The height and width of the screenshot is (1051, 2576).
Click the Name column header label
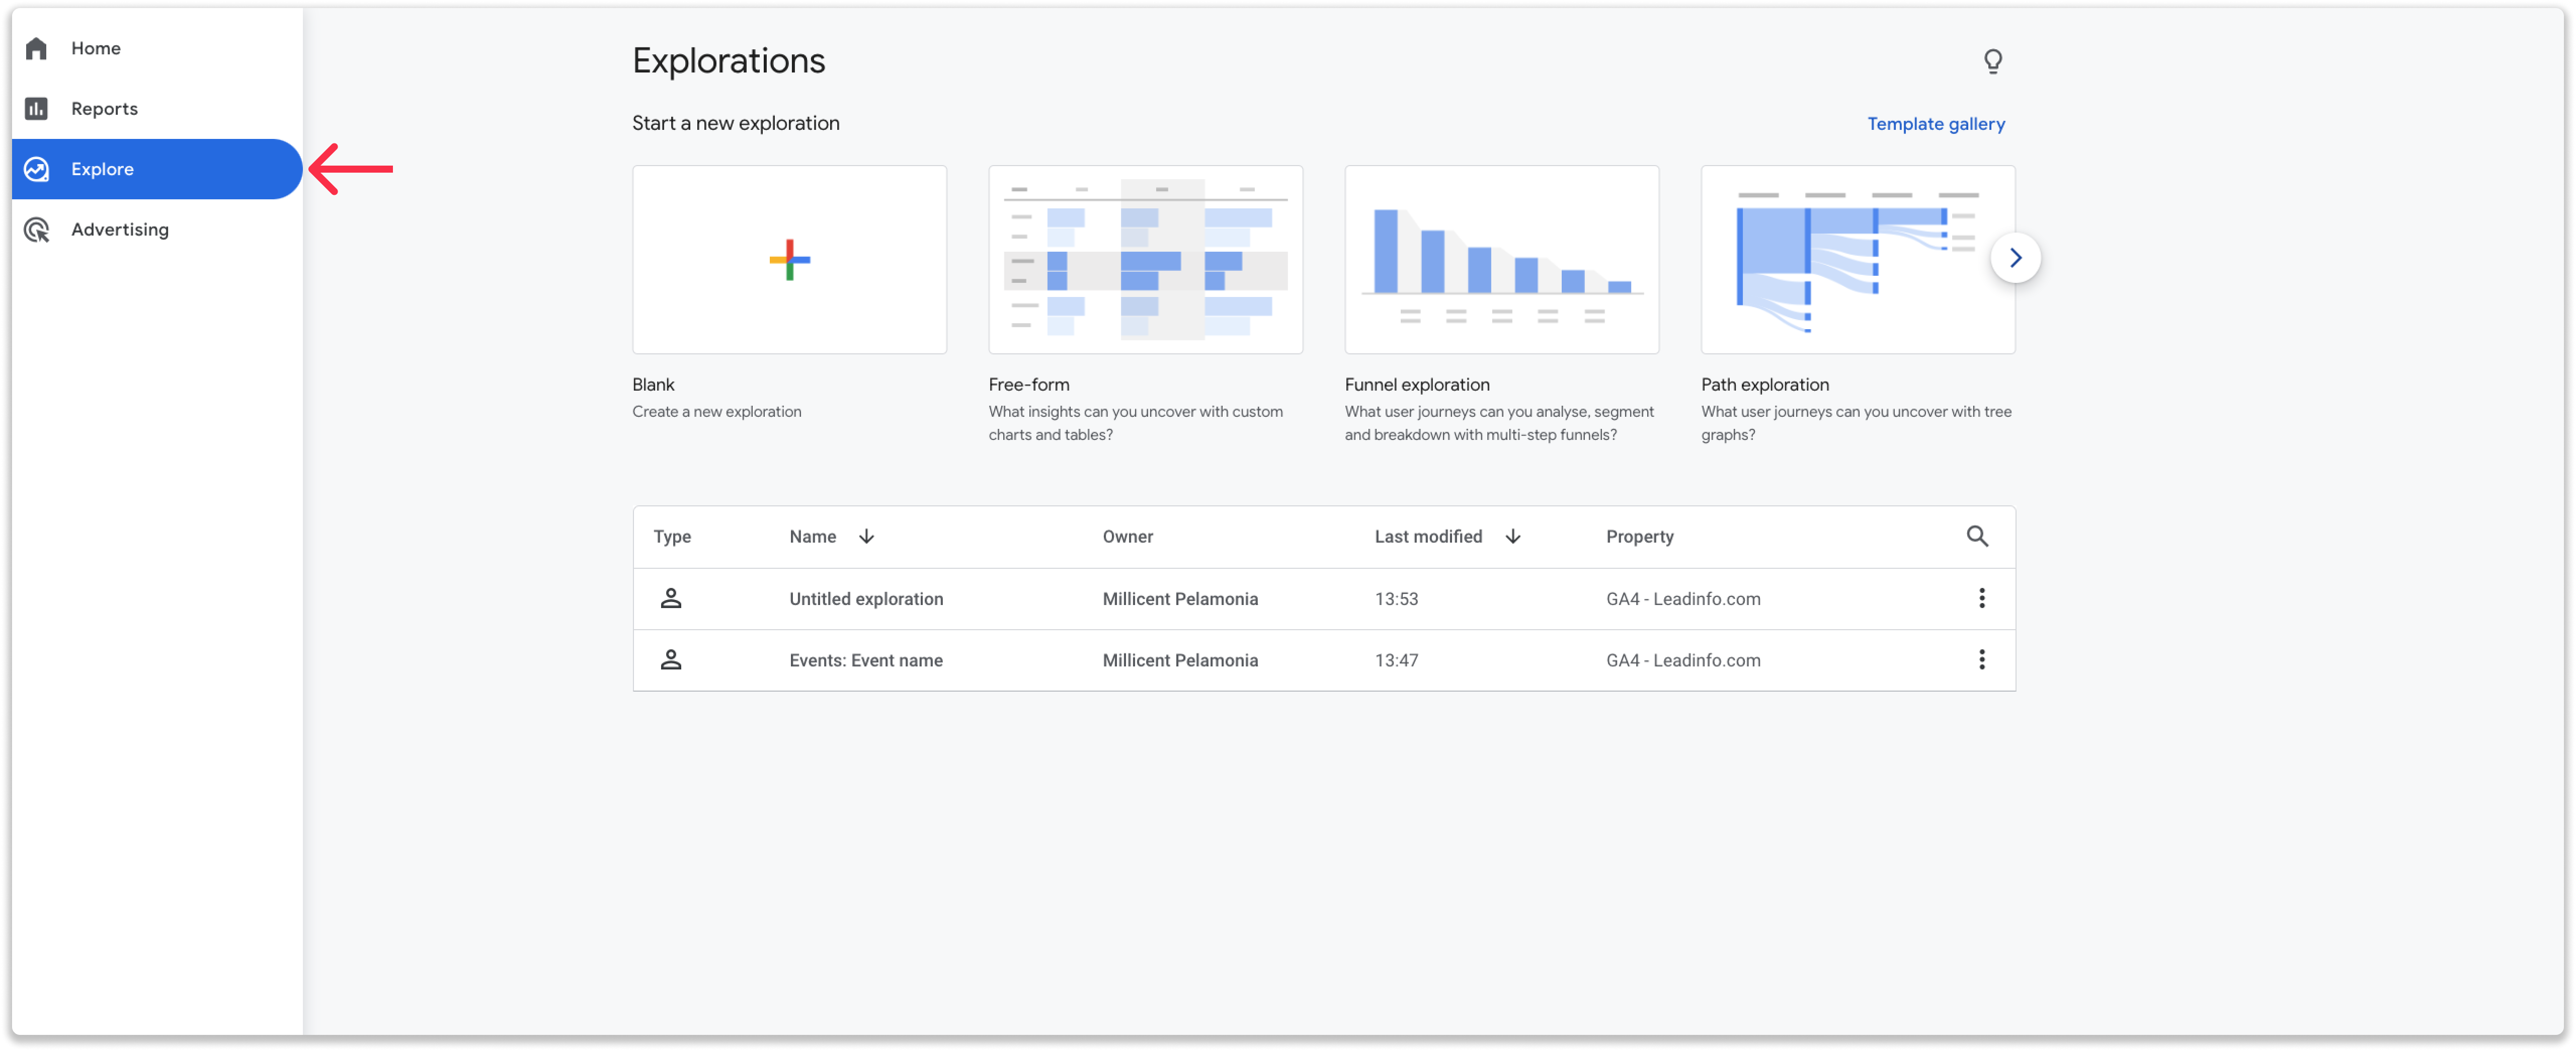pos(812,536)
